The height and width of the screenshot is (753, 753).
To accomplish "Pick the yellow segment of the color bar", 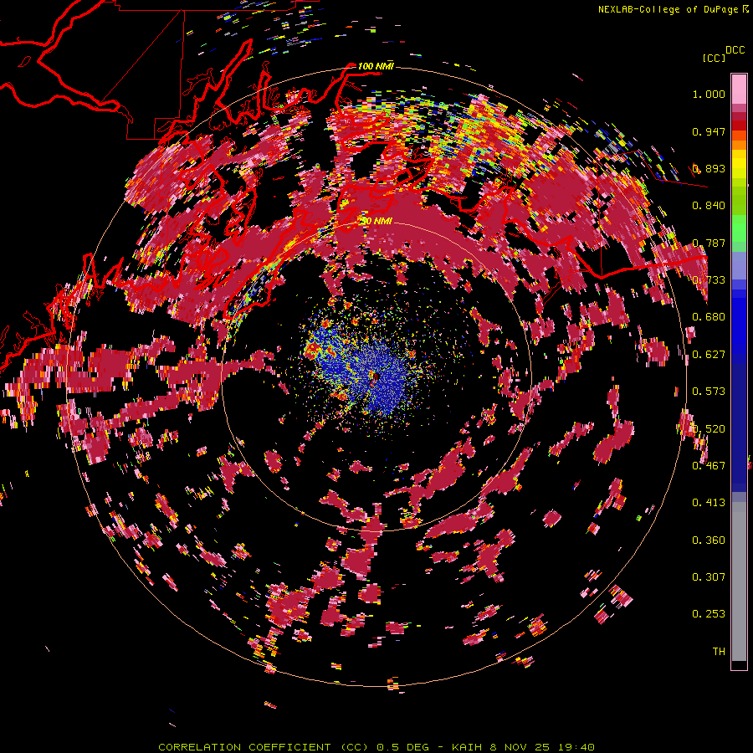I will pyautogui.click(x=739, y=164).
